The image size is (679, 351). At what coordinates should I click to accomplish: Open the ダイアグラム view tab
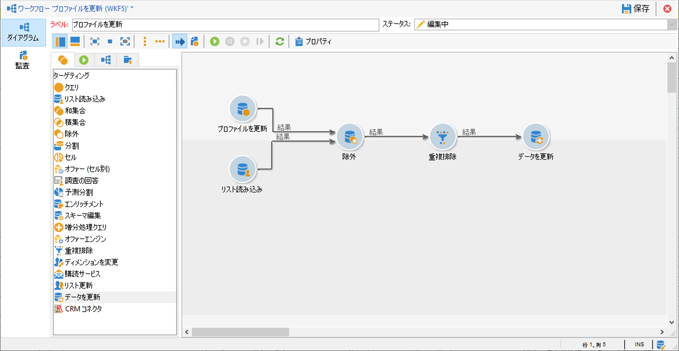23,32
